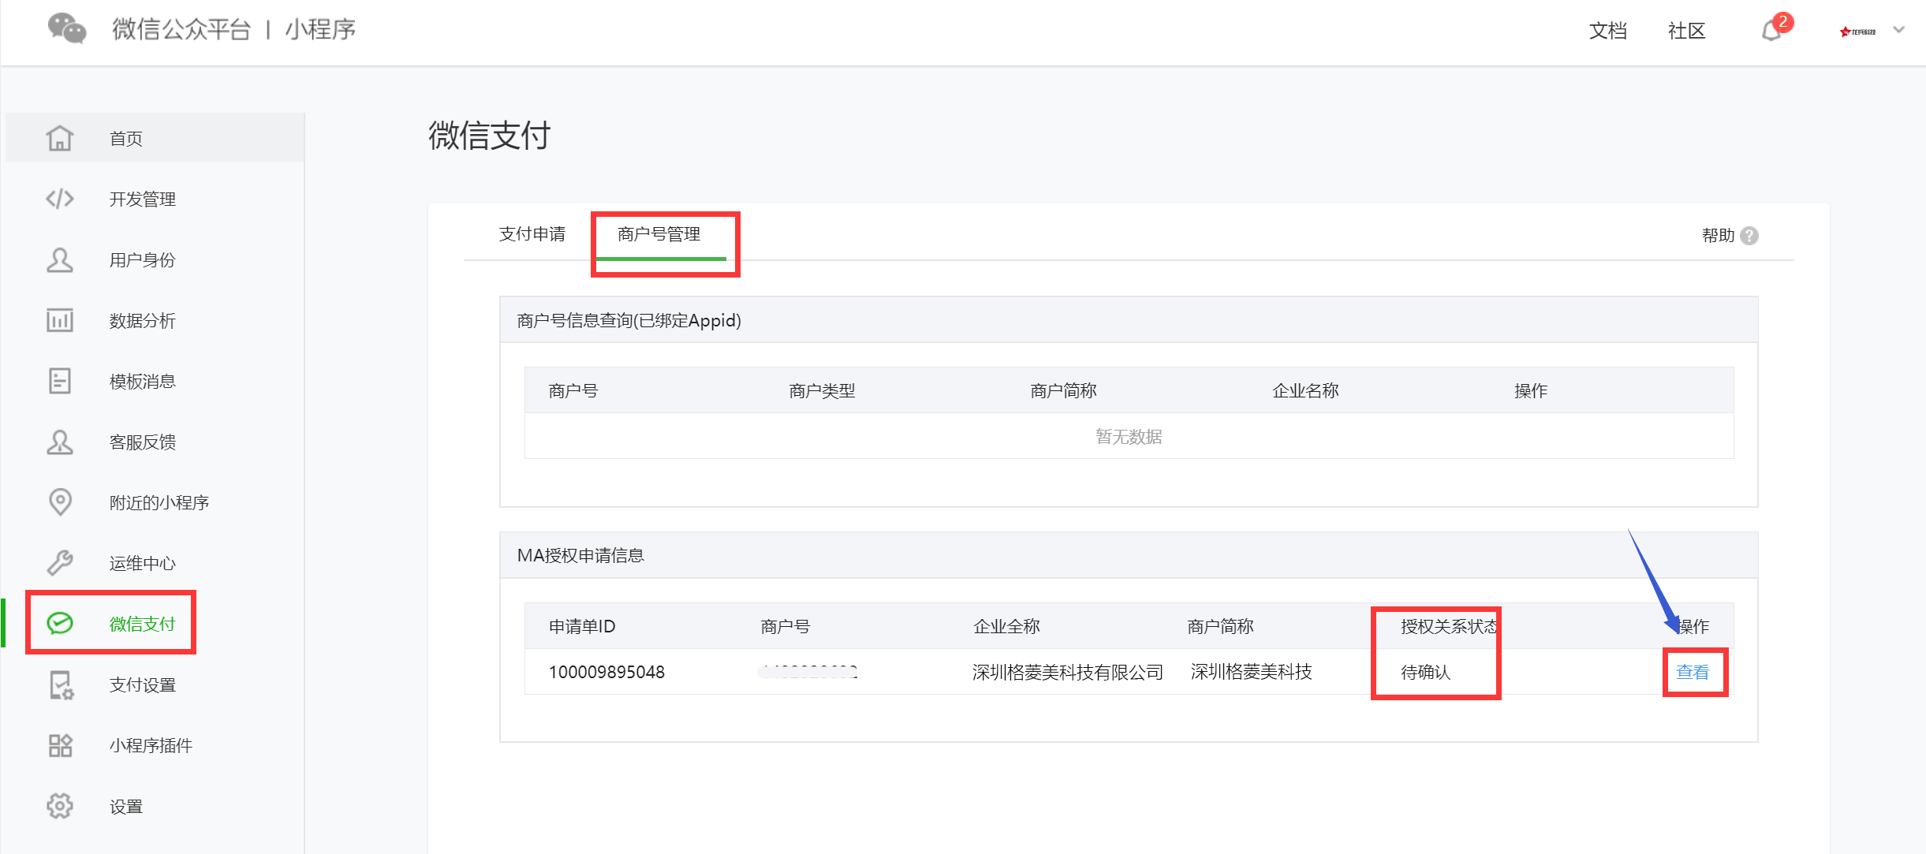Click the plugin blocks icon for 小程序插件
Viewport: 1926px width, 854px height.
pos(60,745)
